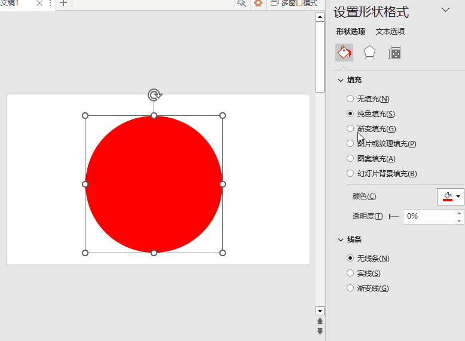Click the vertical scrollbar thumb
The height and width of the screenshot is (341, 465).
pos(320,57)
